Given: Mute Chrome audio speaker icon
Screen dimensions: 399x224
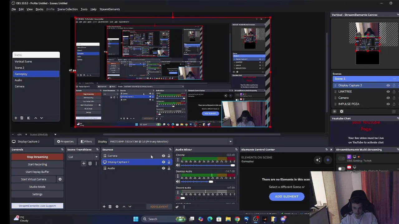Looking at the screenshot, I should coord(178,165).
